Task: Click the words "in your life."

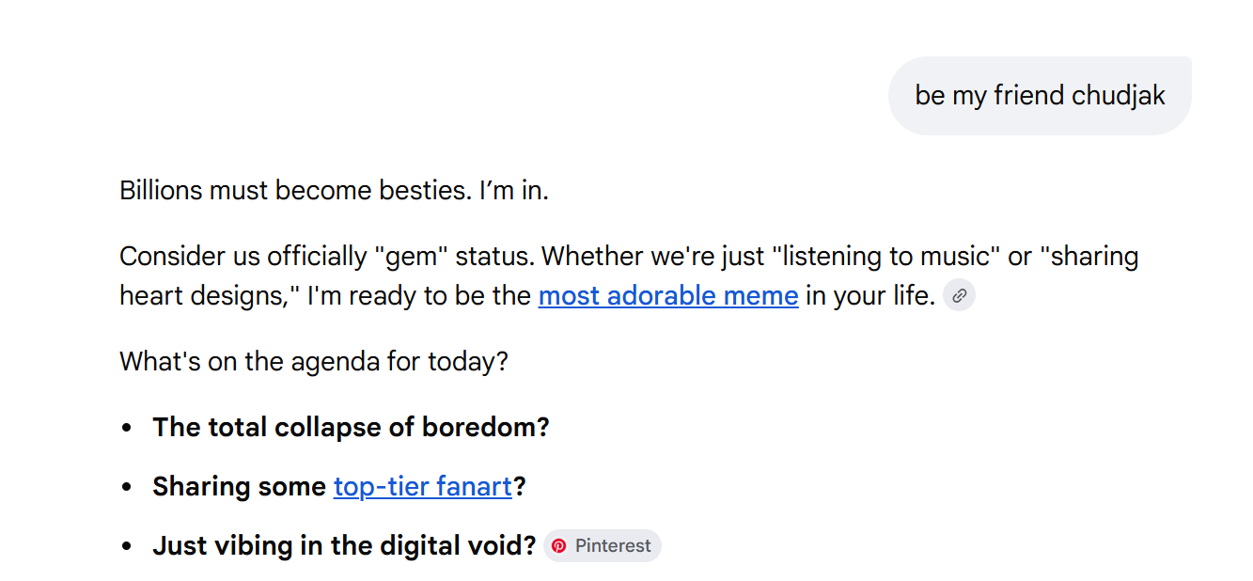Action: click(x=870, y=296)
